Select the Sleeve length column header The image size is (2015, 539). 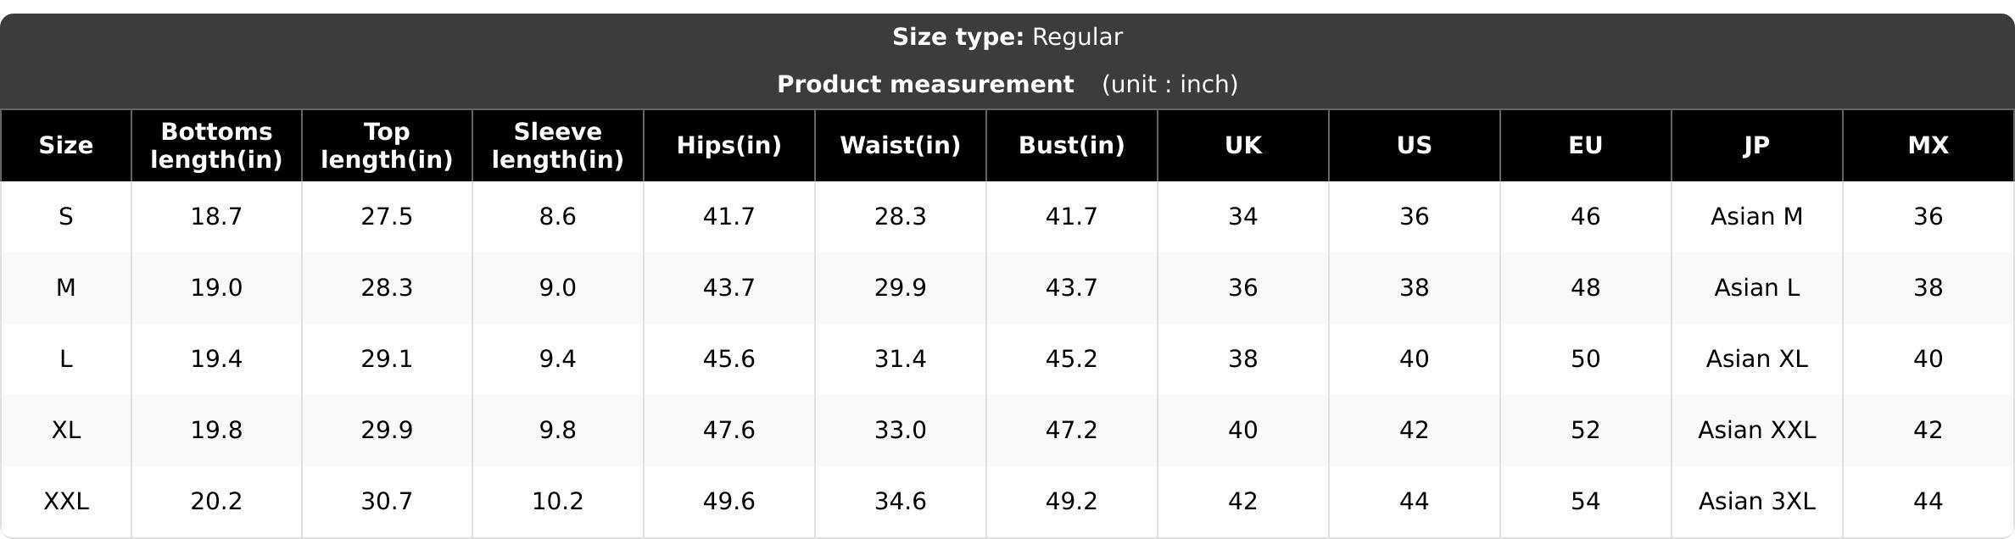tap(558, 146)
